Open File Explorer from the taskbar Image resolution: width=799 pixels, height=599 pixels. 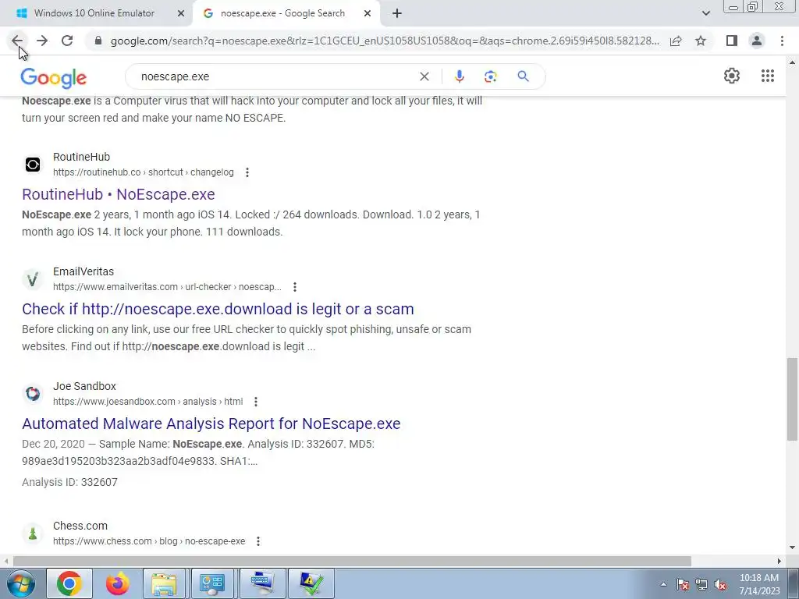(164, 583)
